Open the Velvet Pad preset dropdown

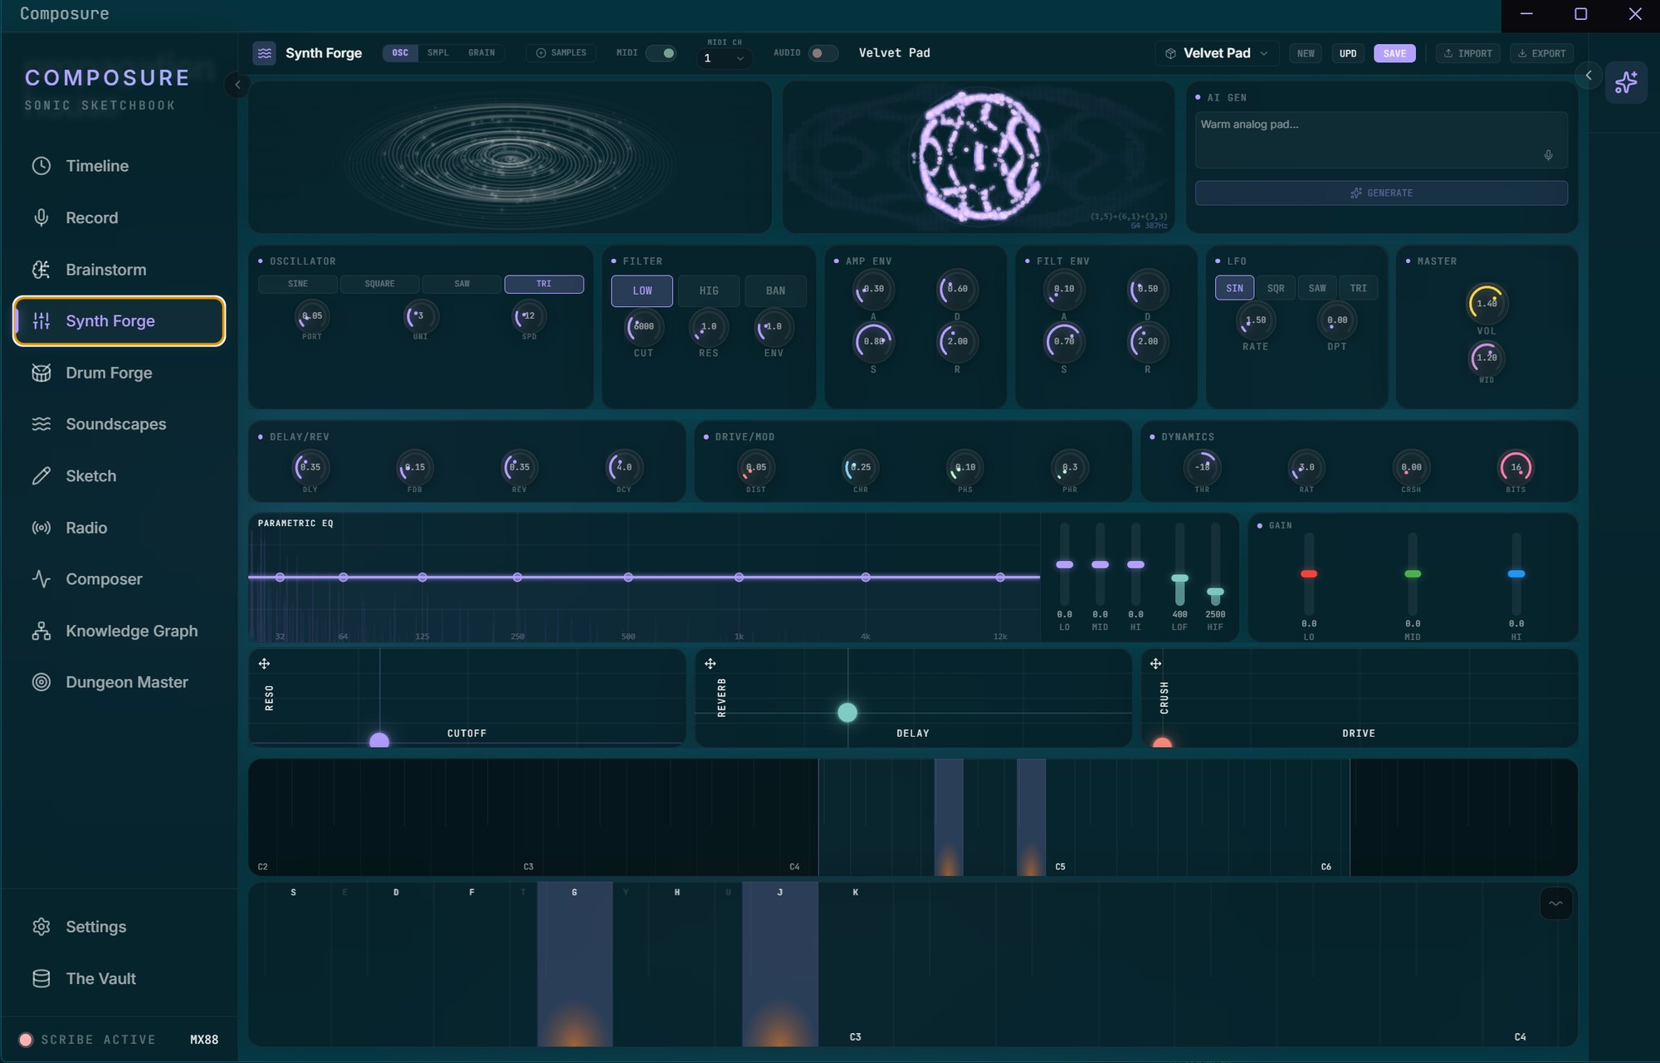(1217, 53)
